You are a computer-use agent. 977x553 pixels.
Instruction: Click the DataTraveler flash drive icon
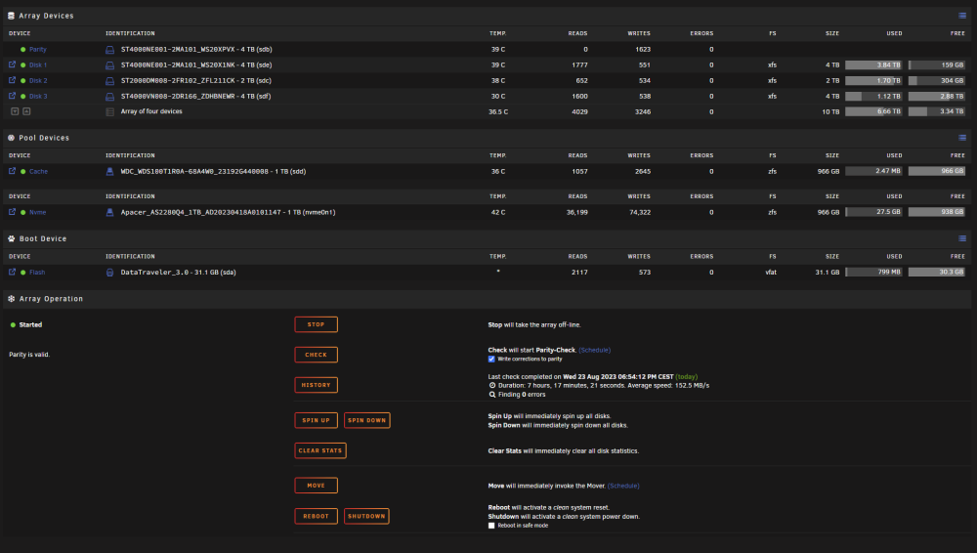tap(109, 273)
